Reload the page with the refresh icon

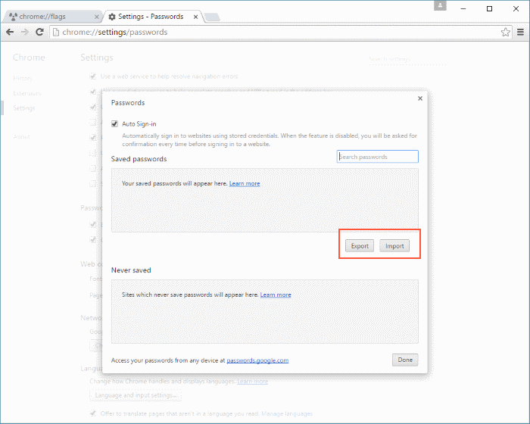coord(39,32)
